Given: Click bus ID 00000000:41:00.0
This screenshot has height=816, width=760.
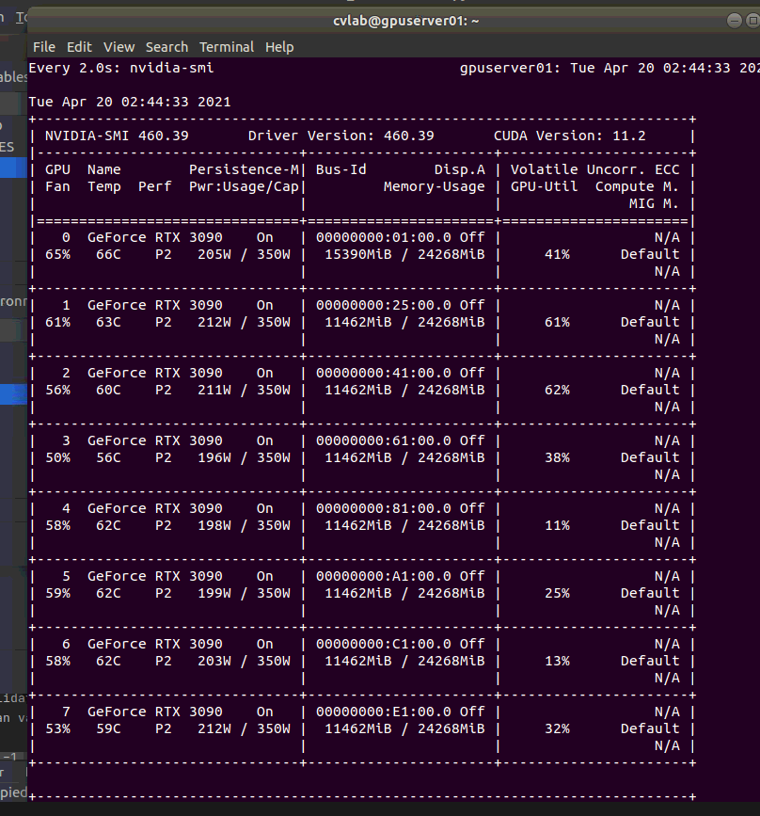Looking at the screenshot, I should click(384, 373).
